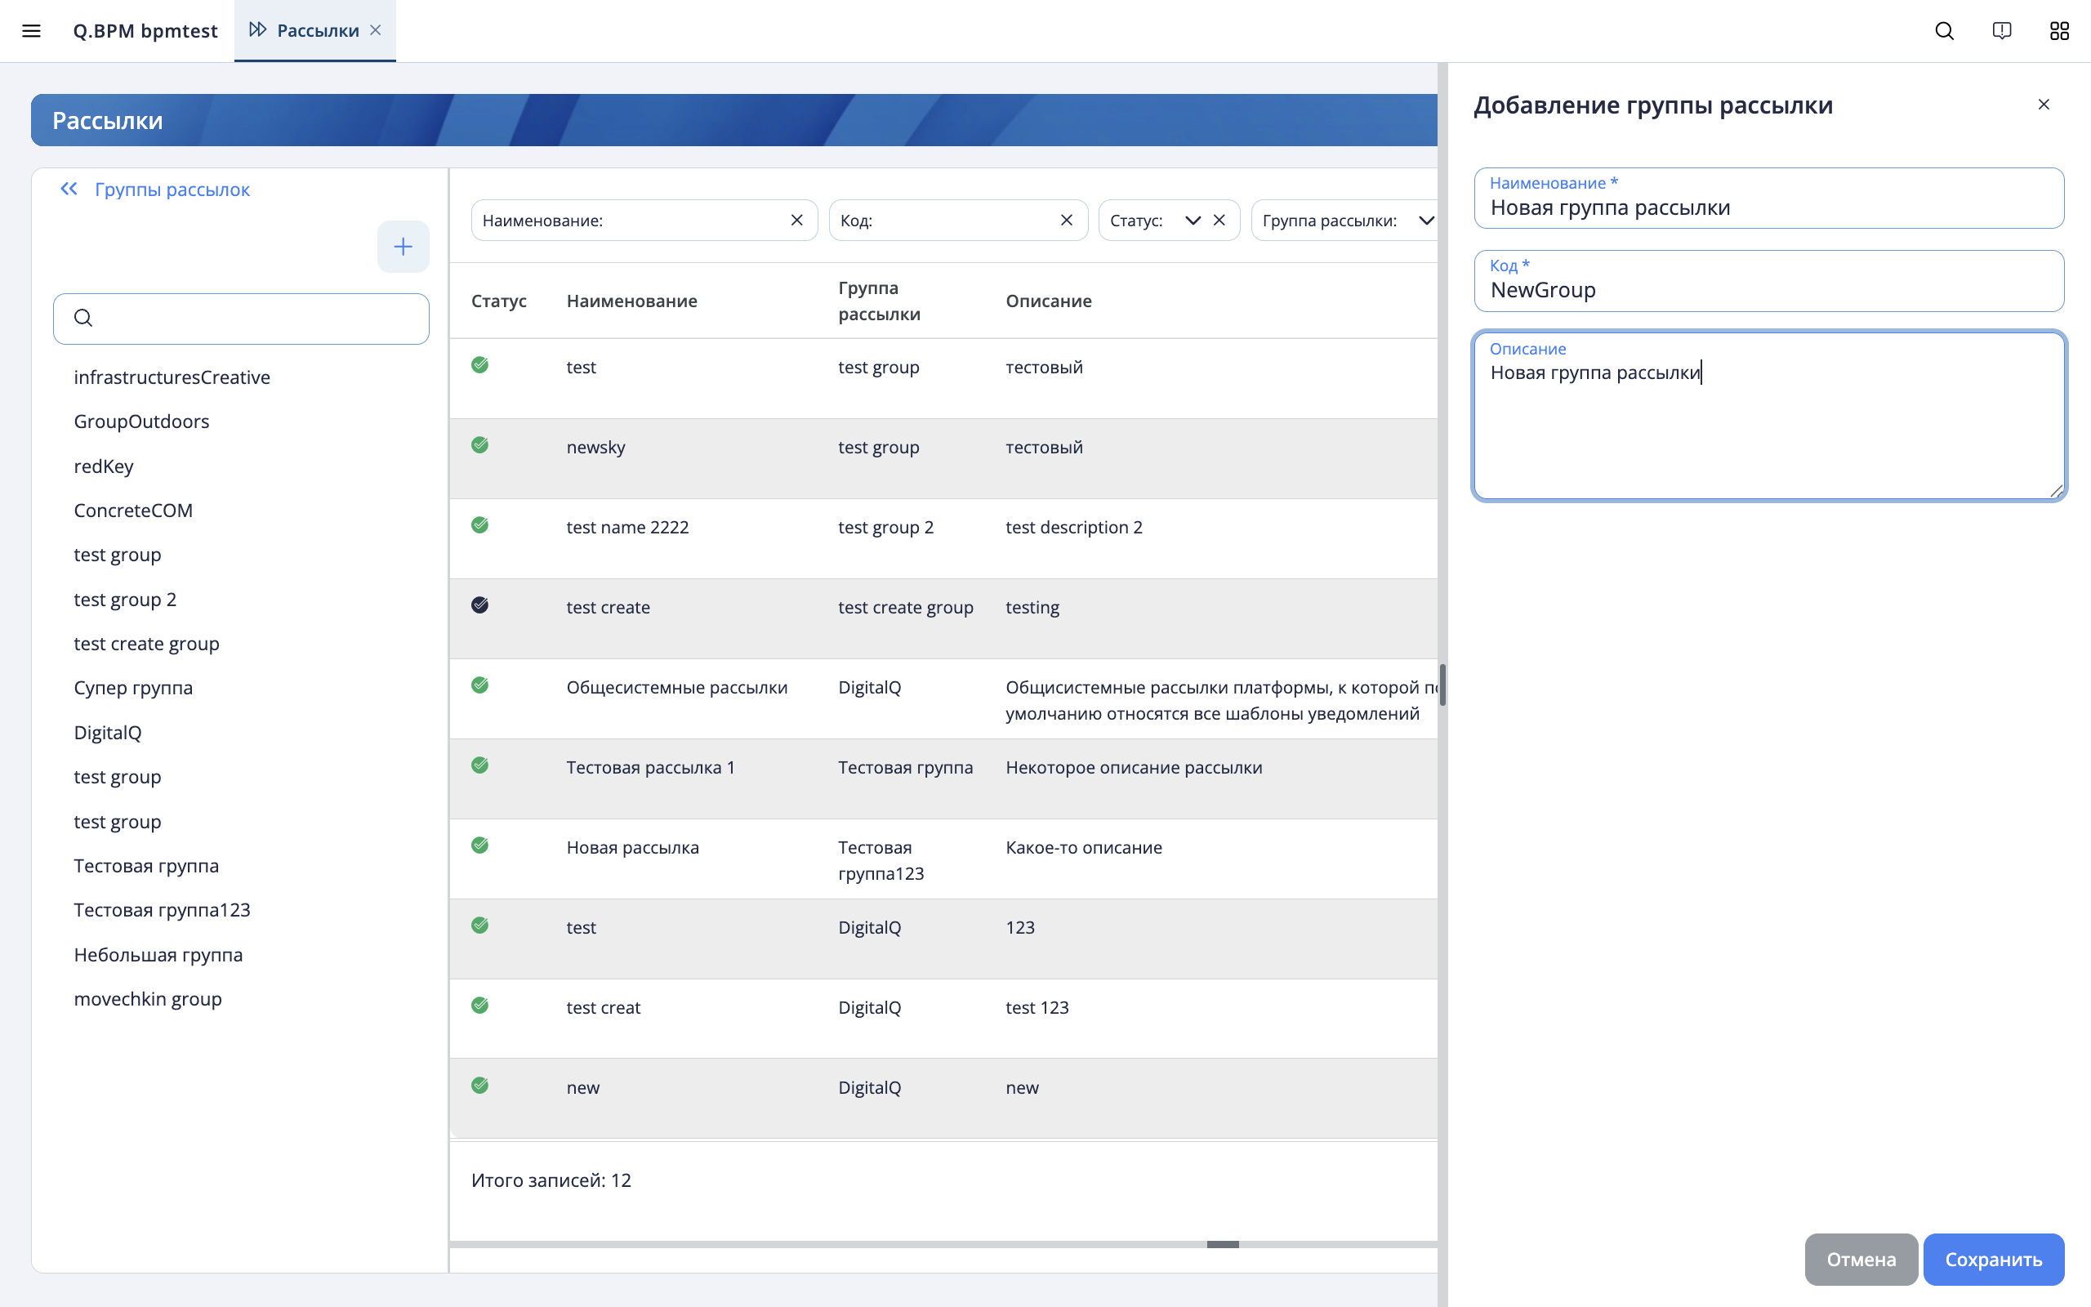Viewport: 2091px width, 1307px height.
Task: Close the Рассылки tab
Action: (376, 30)
